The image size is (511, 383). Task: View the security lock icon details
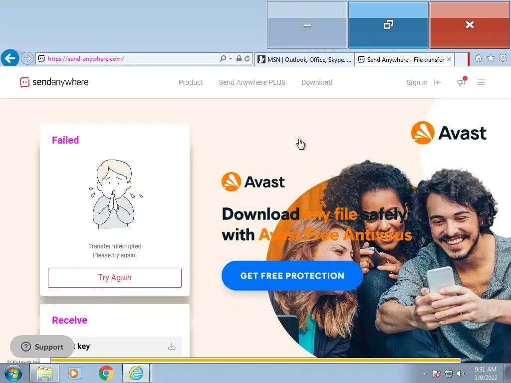pos(239,59)
